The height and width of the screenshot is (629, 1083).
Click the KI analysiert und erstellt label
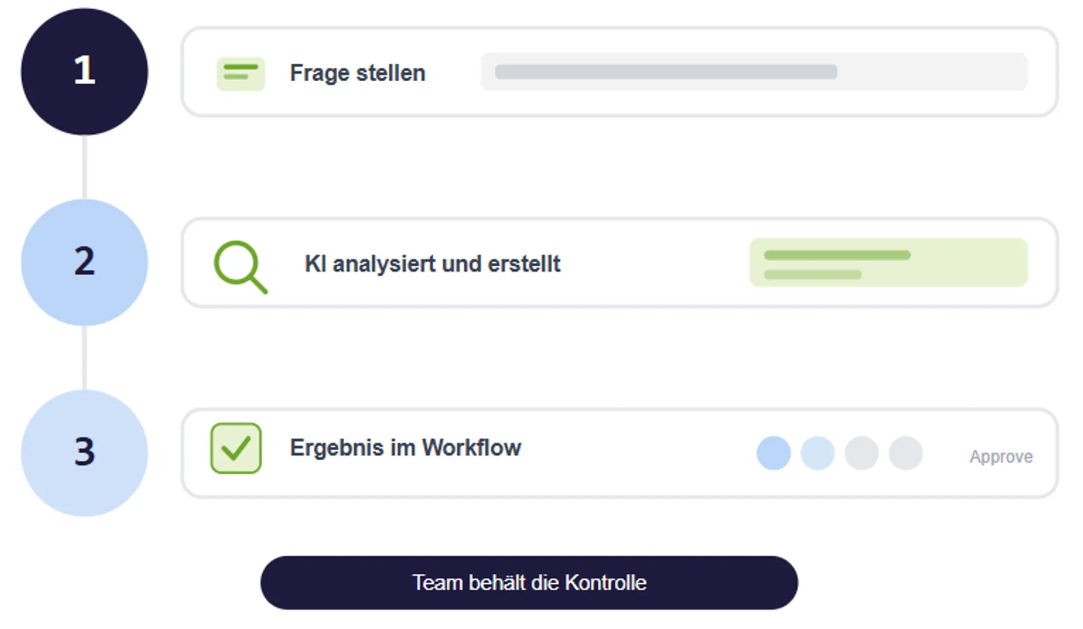click(x=433, y=264)
